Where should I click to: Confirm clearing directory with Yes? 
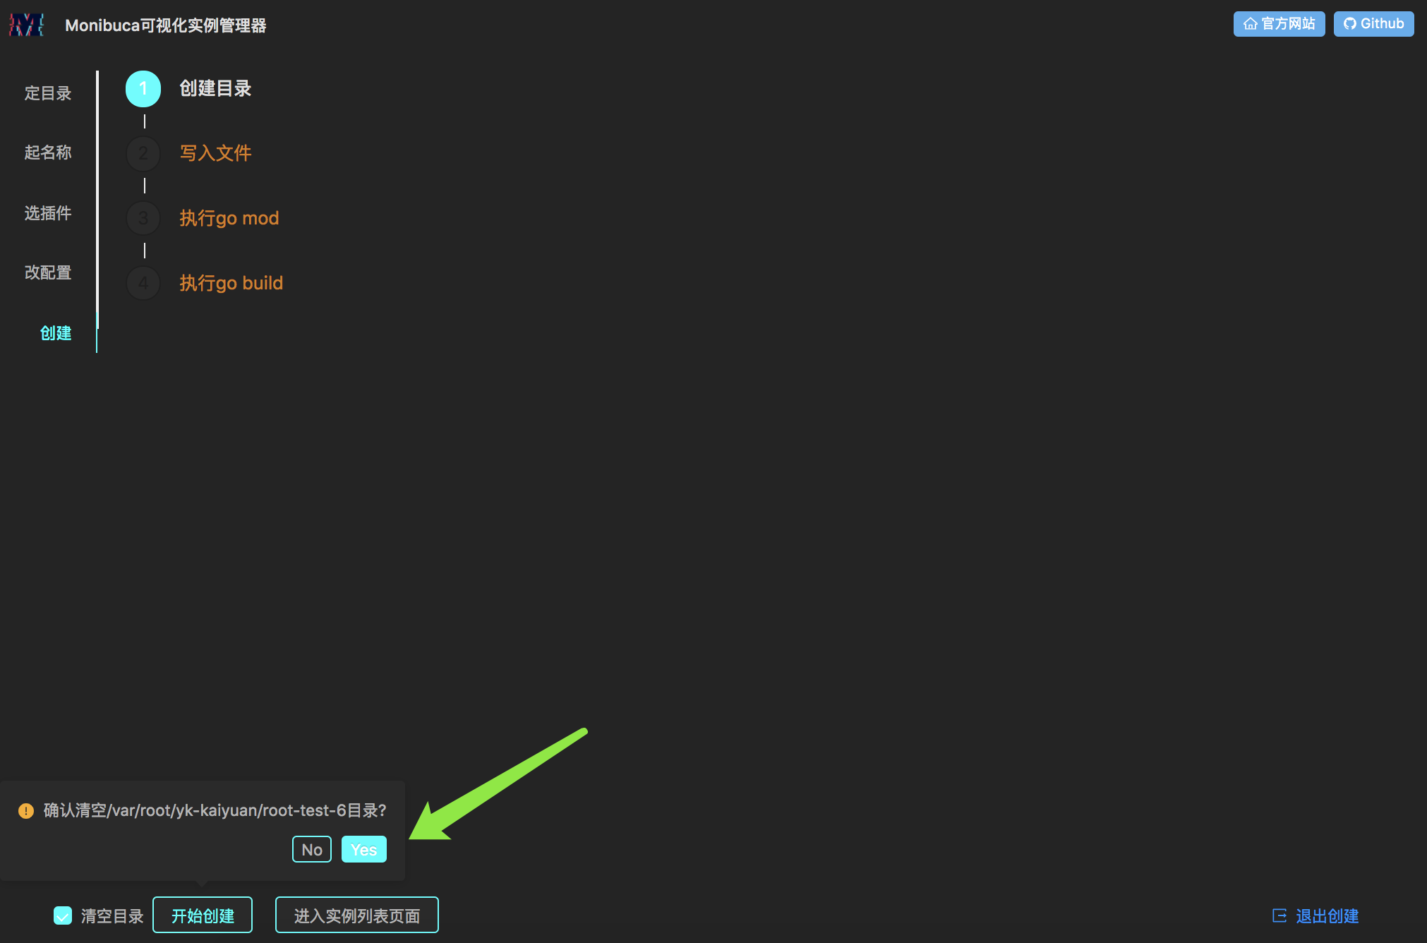363,849
